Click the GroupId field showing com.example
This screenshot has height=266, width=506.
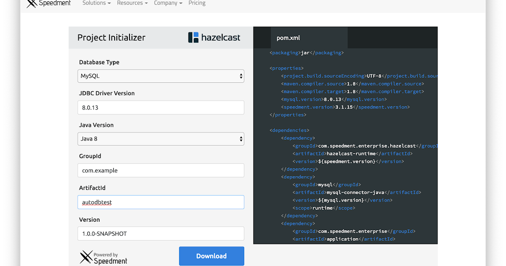click(161, 171)
